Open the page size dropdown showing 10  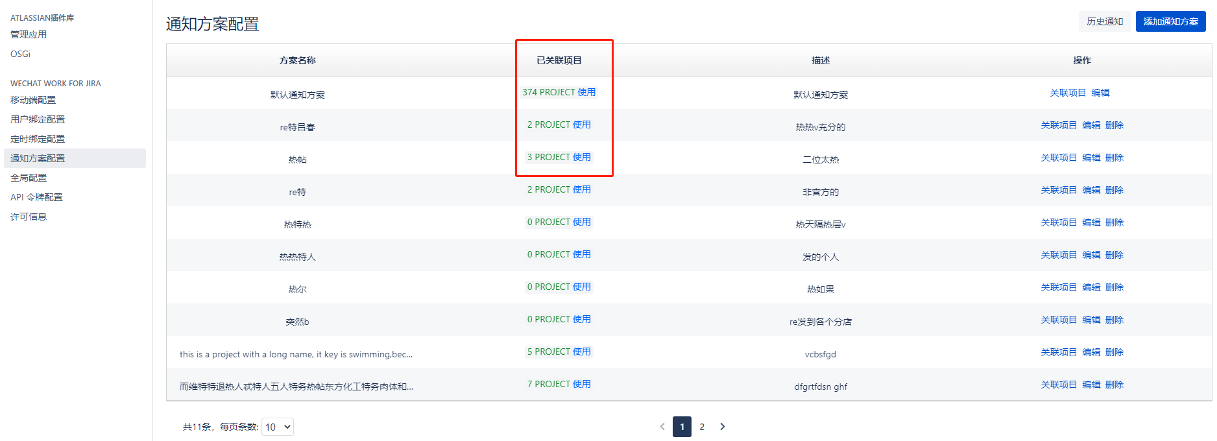click(278, 427)
